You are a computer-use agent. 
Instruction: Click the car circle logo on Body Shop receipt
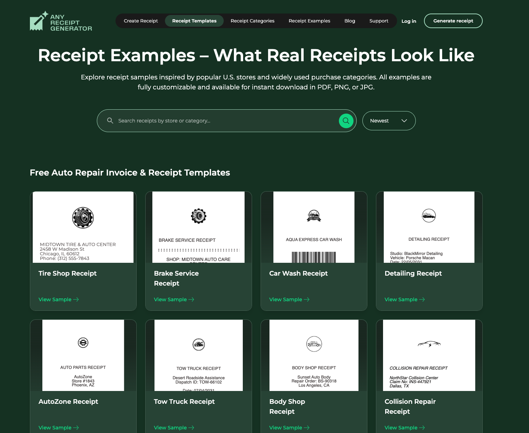tap(314, 344)
